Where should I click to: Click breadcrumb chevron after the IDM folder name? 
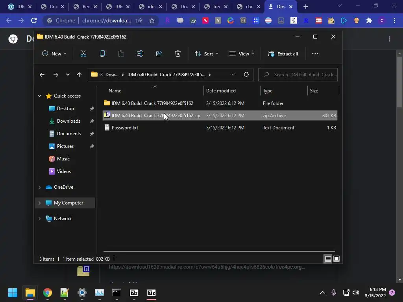click(210, 75)
